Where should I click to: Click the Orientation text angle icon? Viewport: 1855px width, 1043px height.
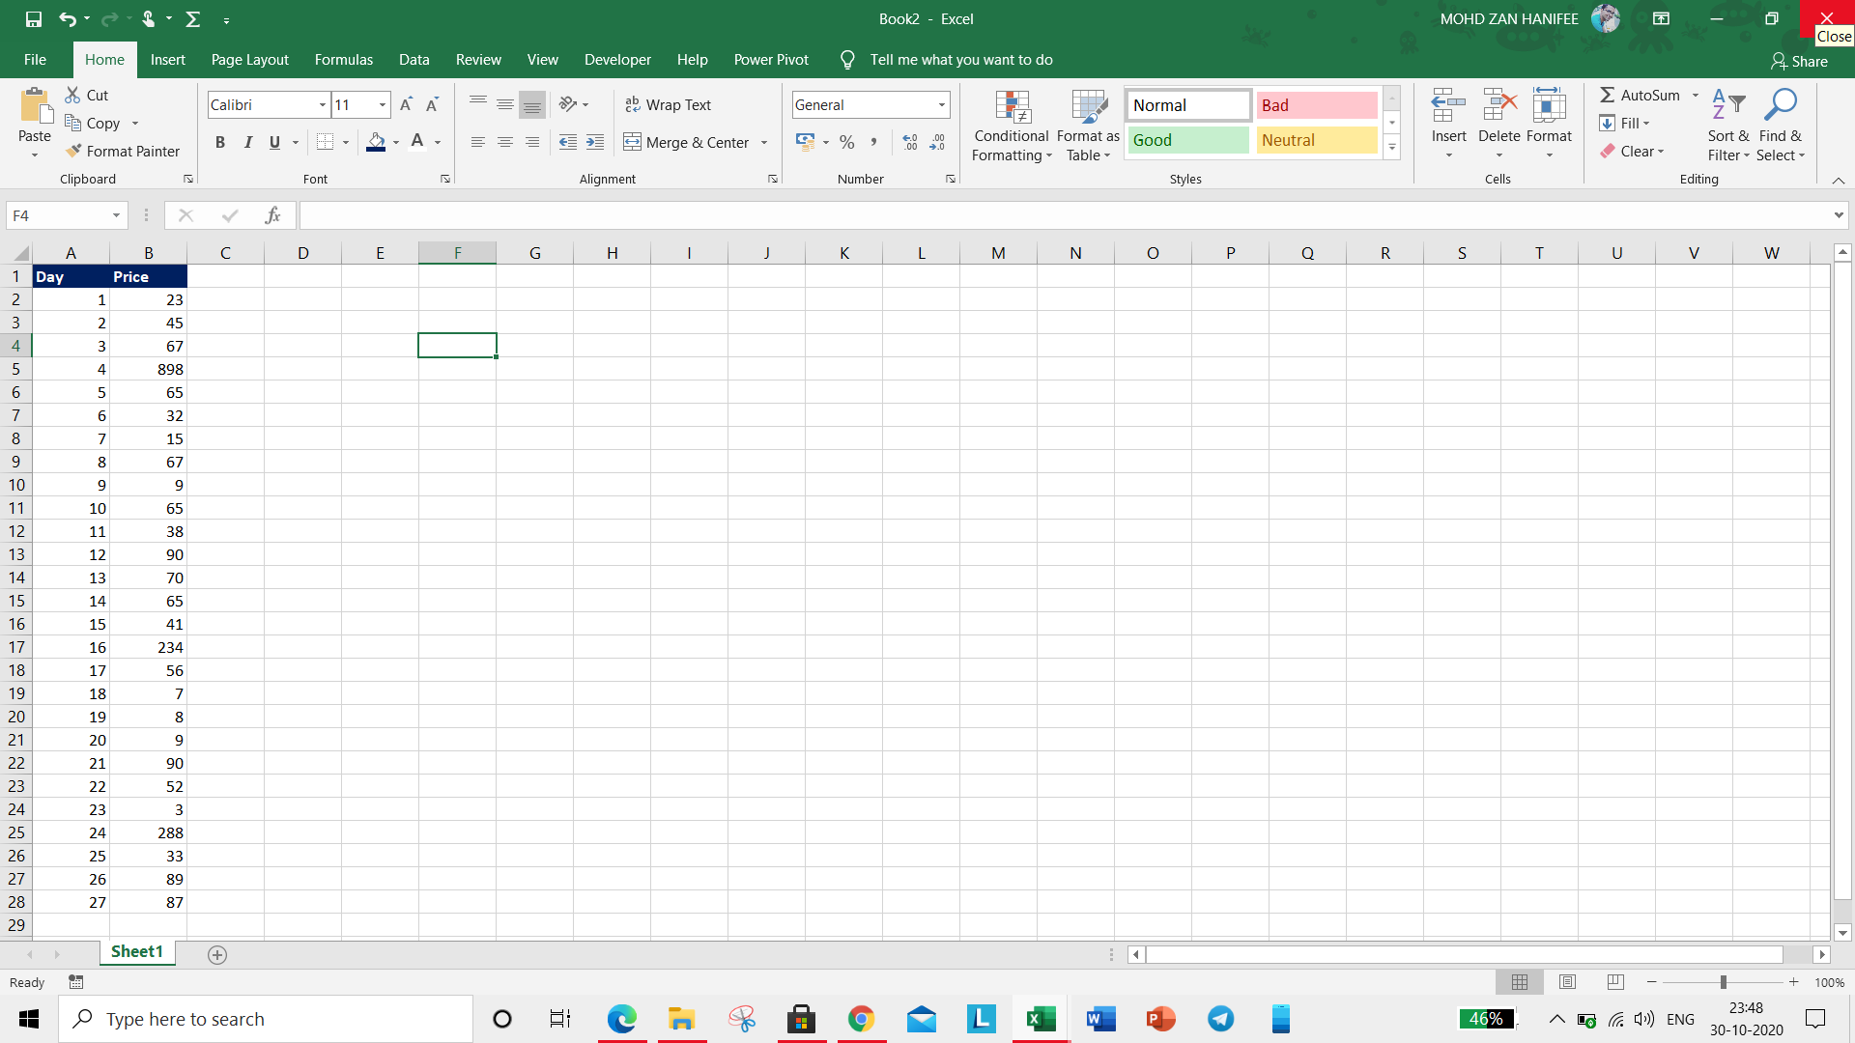568,104
